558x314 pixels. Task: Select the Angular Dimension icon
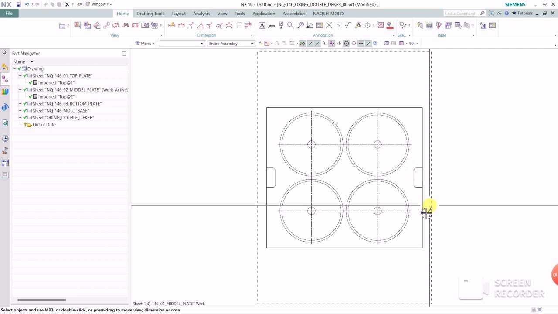(200, 25)
